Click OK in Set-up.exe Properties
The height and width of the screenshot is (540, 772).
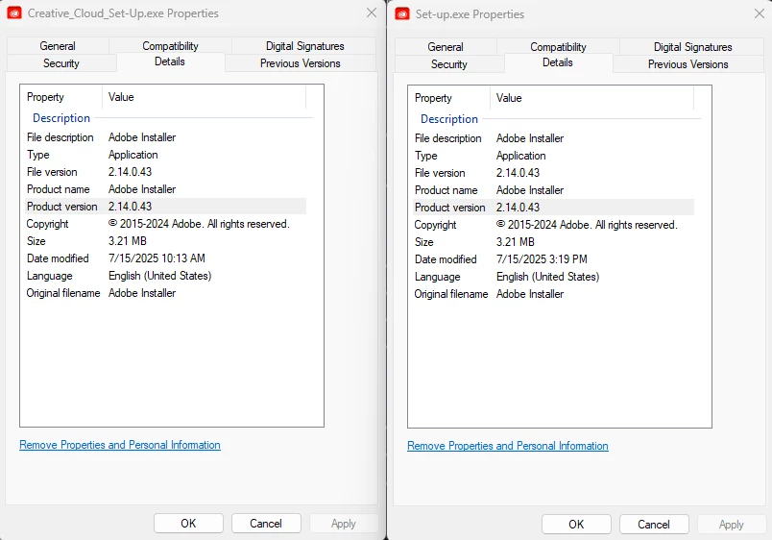coord(576,525)
